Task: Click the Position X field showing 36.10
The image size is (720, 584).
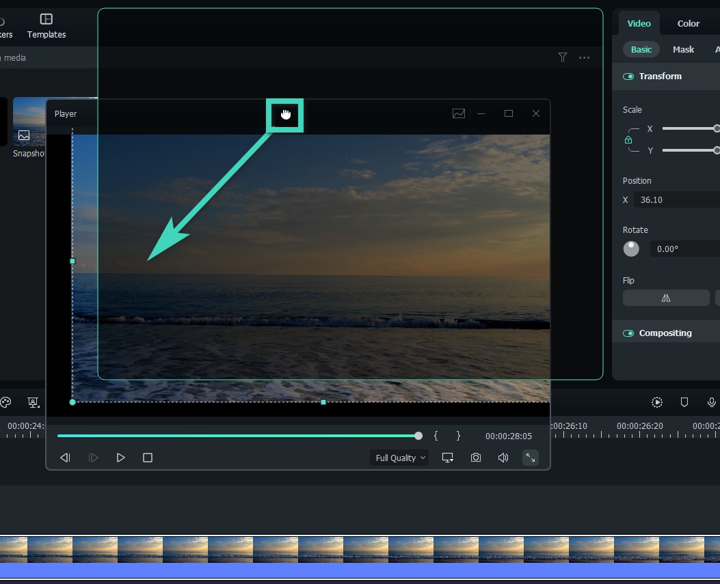Action: tap(677, 200)
